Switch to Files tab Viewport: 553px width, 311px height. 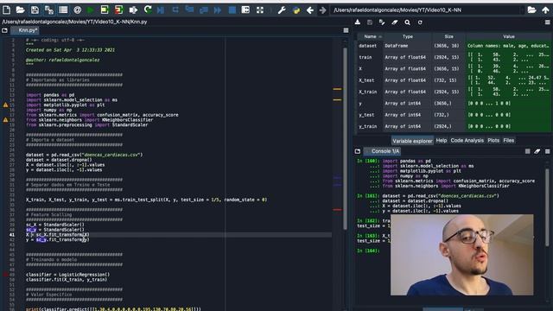[509, 140]
